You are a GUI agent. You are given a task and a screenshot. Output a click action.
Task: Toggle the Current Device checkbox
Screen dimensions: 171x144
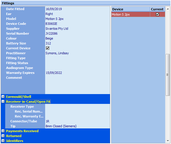tap(48, 48)
